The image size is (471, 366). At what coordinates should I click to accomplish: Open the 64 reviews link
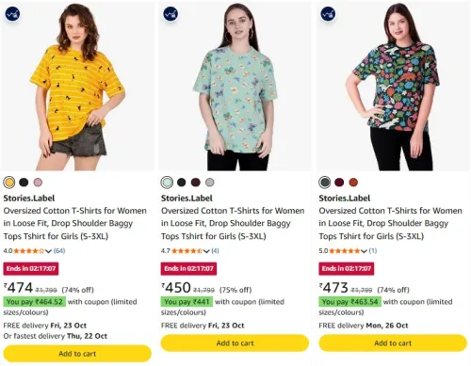pyautogui.click(x=59, y=250)
